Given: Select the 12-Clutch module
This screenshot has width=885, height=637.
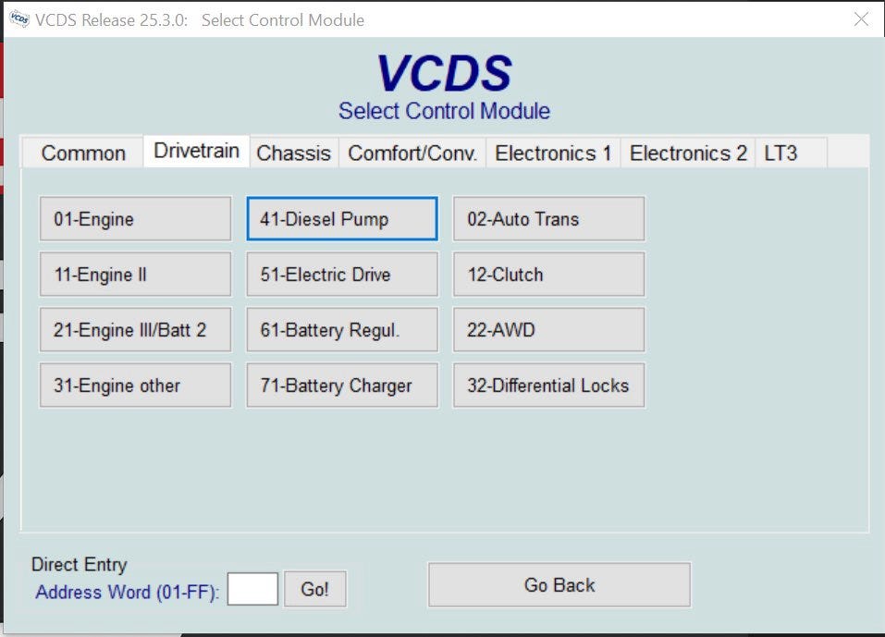Looking at the screenshot, I should 548,275.
